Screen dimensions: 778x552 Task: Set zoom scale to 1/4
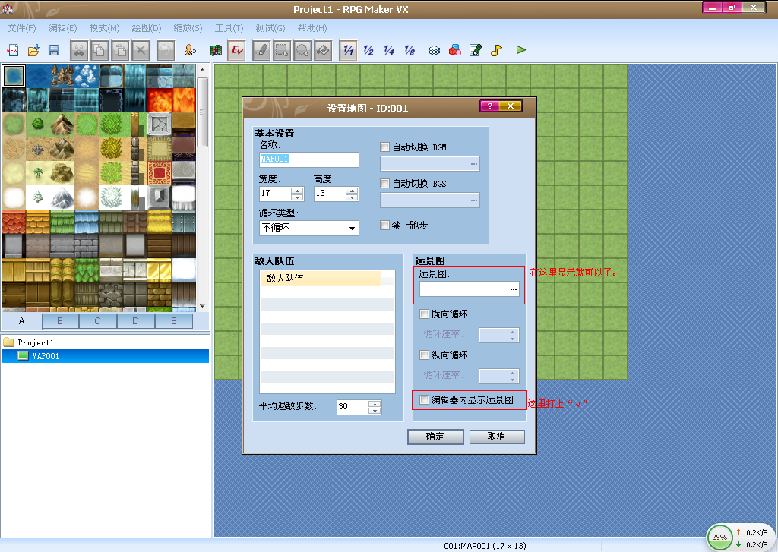[389, 50]
